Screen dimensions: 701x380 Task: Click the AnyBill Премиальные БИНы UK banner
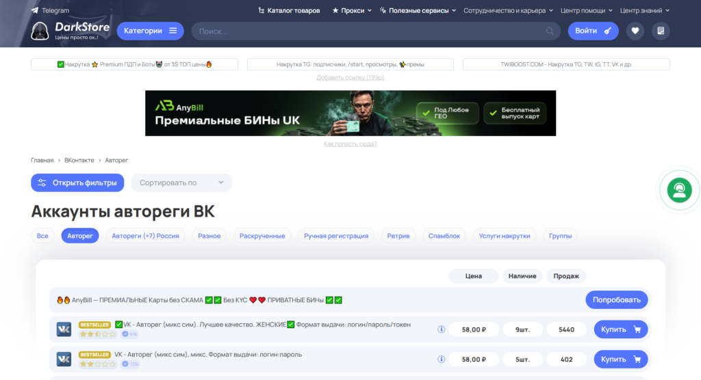350,113
